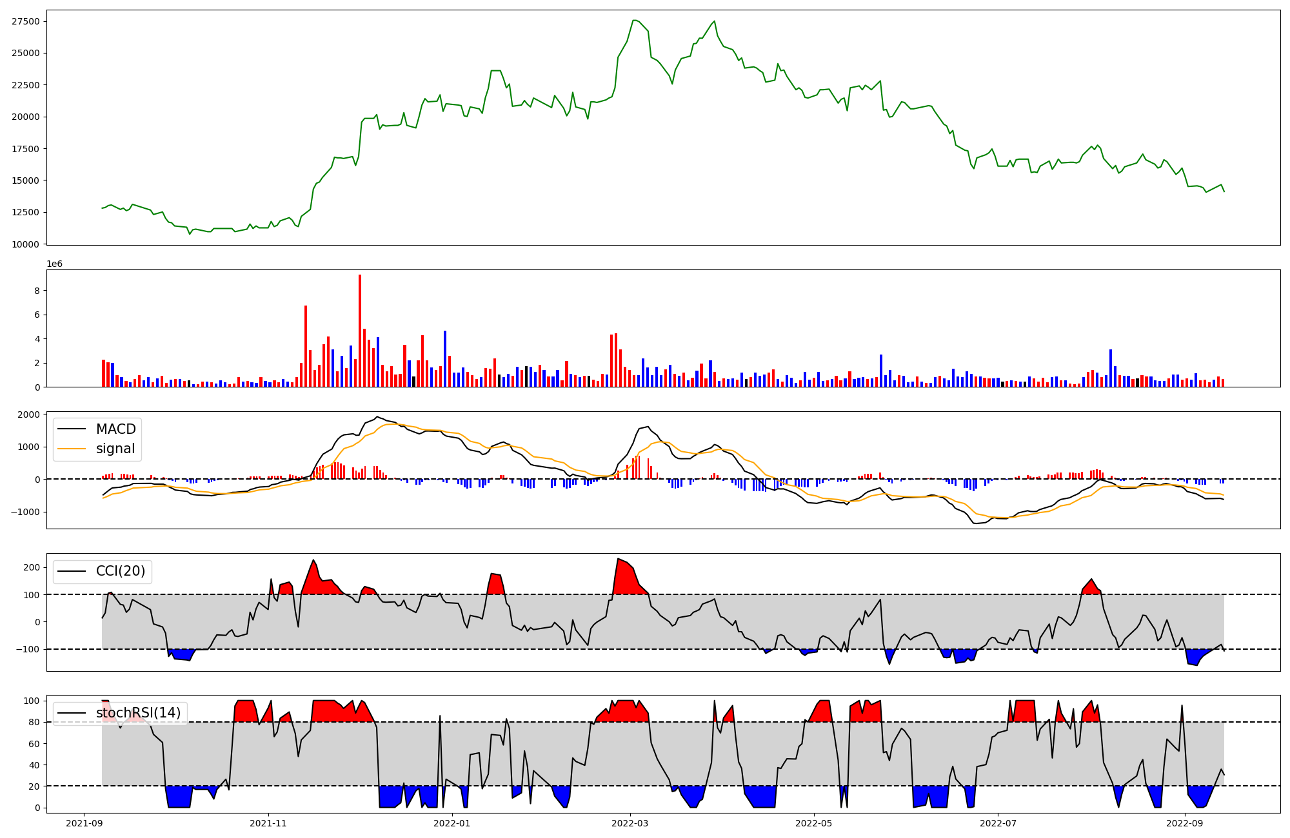The width and height of the screenshot is (1290, 838).
Task: Click the 60 tick on stochRSI axis
Action: click(34, 744)
